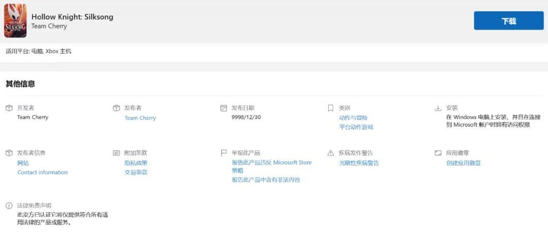Viewport: 548px width, 236px height.
Task: Click the 附加条款 document lines icon
Action: [116, 153]
